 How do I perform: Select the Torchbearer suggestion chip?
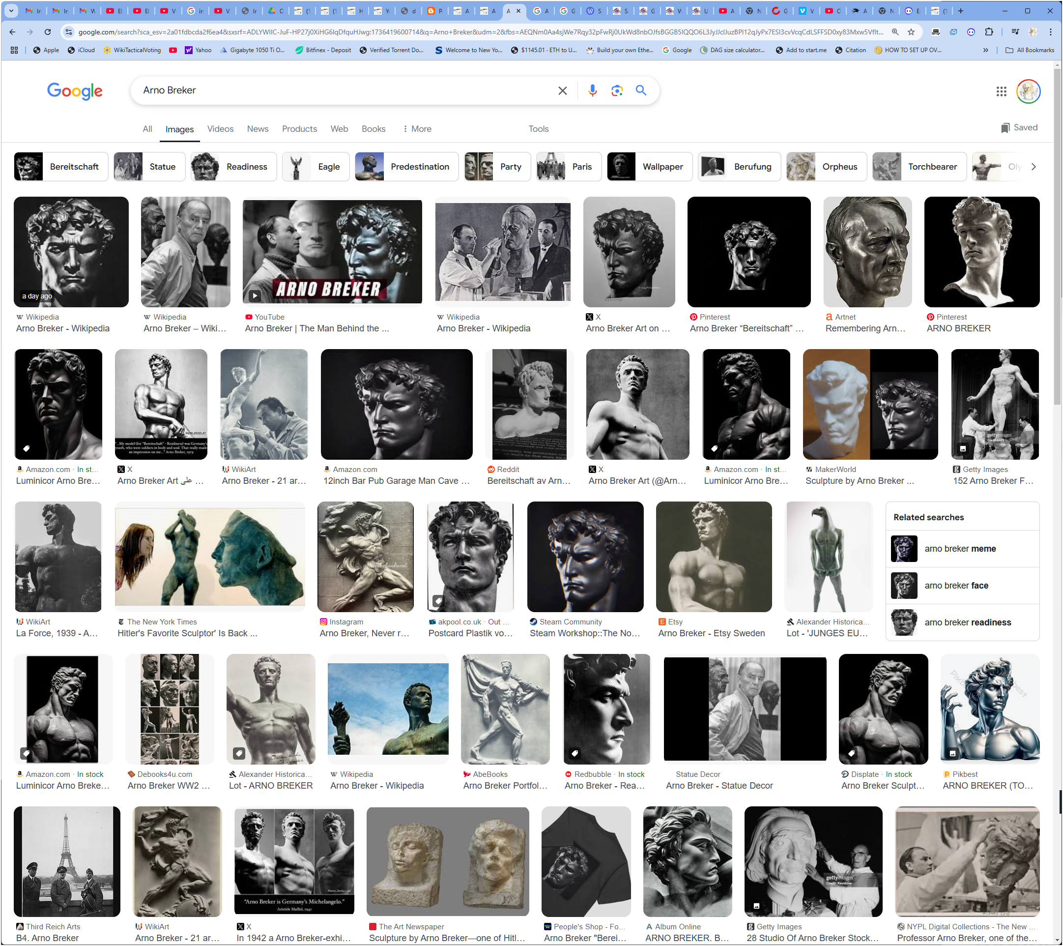click(919, 167)
